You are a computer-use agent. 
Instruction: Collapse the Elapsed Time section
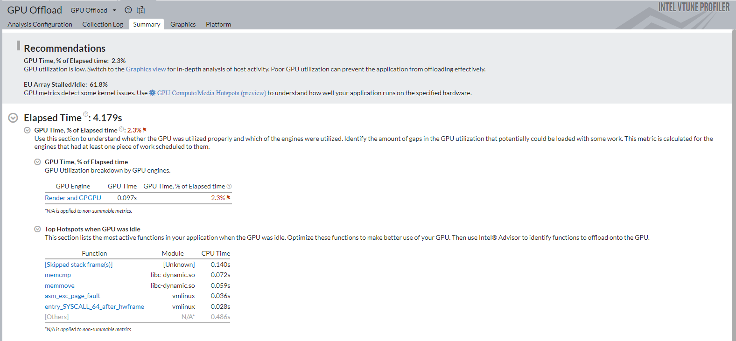(13, 118)
